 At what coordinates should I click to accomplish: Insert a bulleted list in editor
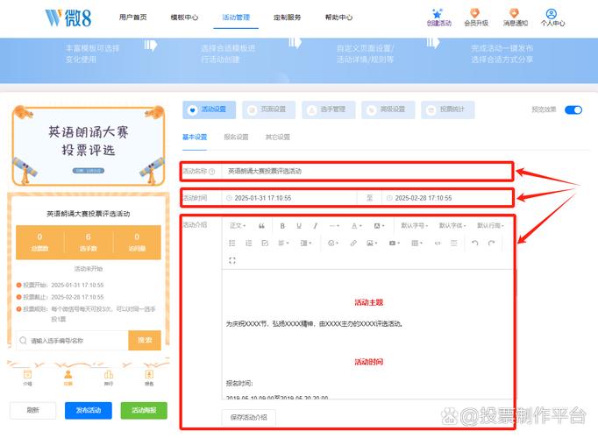coord(231,243)
